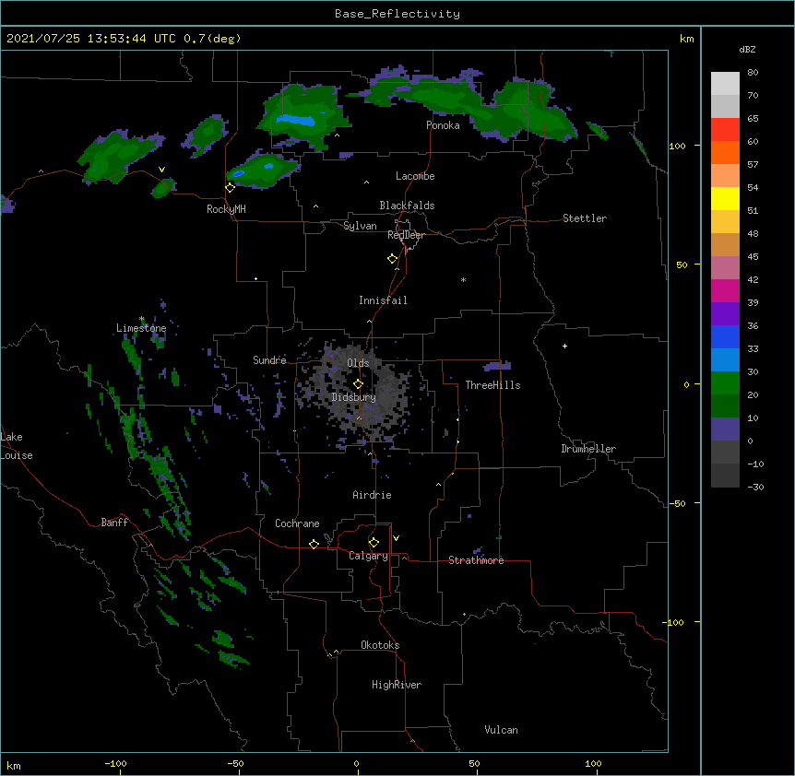Select the yellow diamond marker below Cochrane

tap(314, 544)
